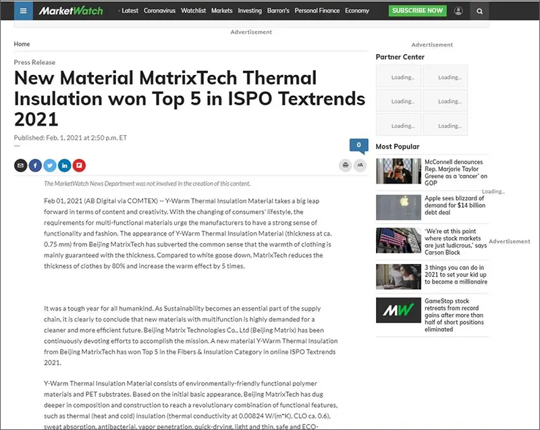This screenshot has width=540, height=430.
Task: Open the Personal Finance menu item
Action: [317, 11]
